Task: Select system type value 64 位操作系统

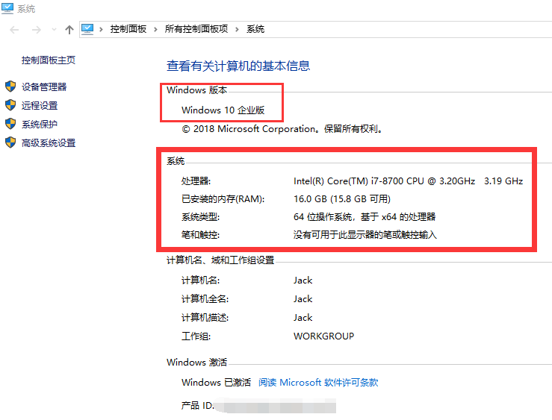Action: pyautogui.click(x=365, y=217)
